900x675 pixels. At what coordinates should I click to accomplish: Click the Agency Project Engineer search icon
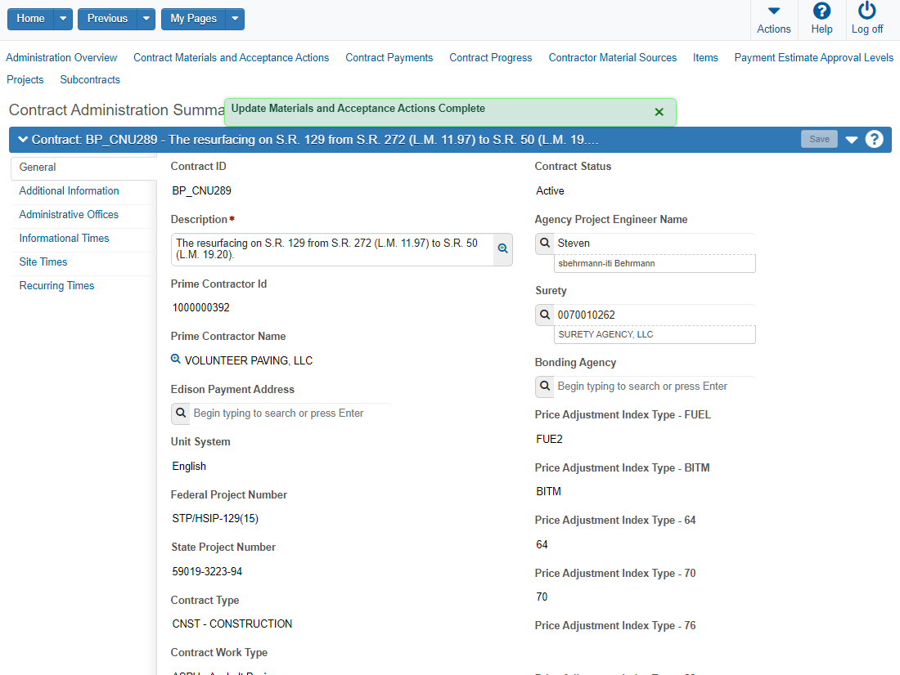coord(545,243)
